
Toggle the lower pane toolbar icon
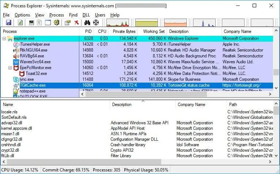(48, 23)
